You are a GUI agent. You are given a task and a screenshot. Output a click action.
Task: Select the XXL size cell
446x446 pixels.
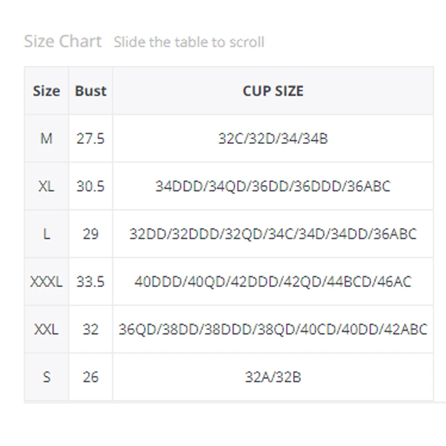pos(46,329)
